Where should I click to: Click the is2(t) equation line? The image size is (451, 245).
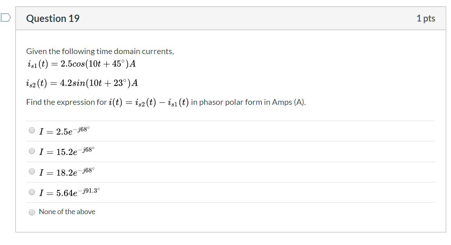click(81, 82)
